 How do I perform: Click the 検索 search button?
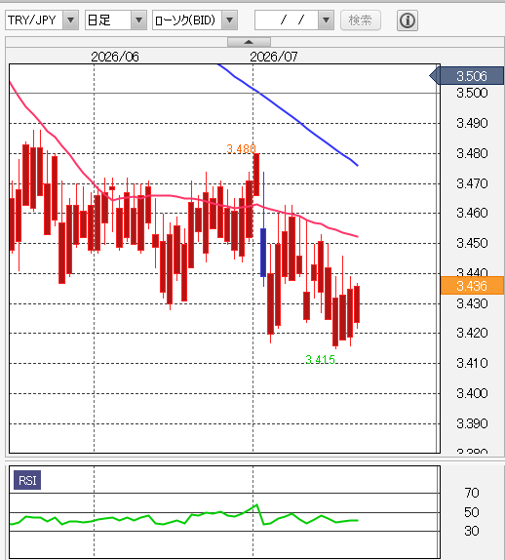pyautogui.click(x=361, y=20)
